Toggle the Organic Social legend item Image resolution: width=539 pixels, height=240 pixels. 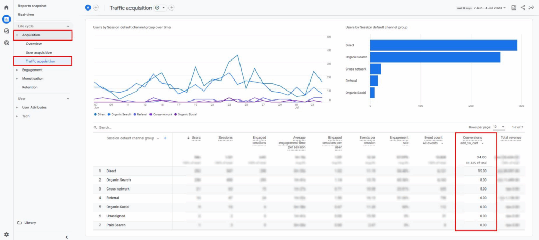[186, 114]
